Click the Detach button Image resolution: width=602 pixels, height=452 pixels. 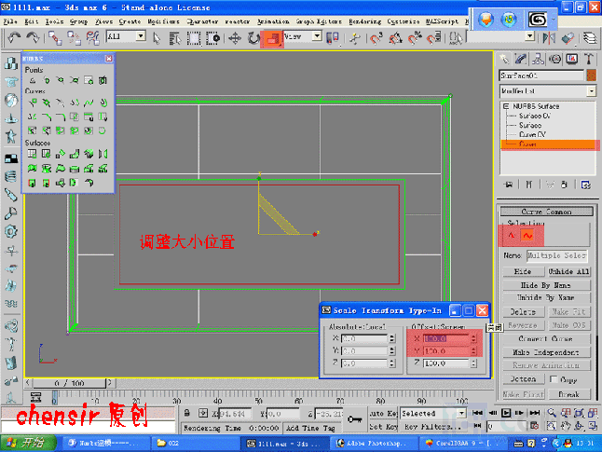click(x=523, y=379)
